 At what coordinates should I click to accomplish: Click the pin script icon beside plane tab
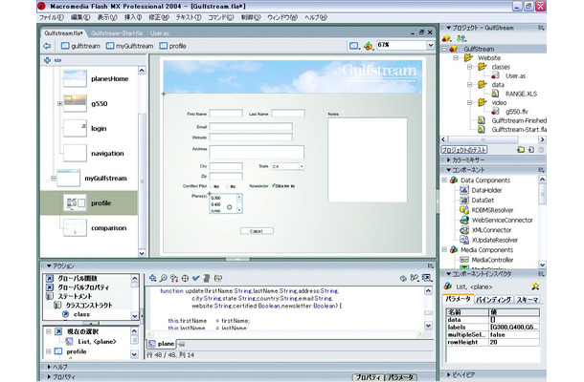point(181,344)
